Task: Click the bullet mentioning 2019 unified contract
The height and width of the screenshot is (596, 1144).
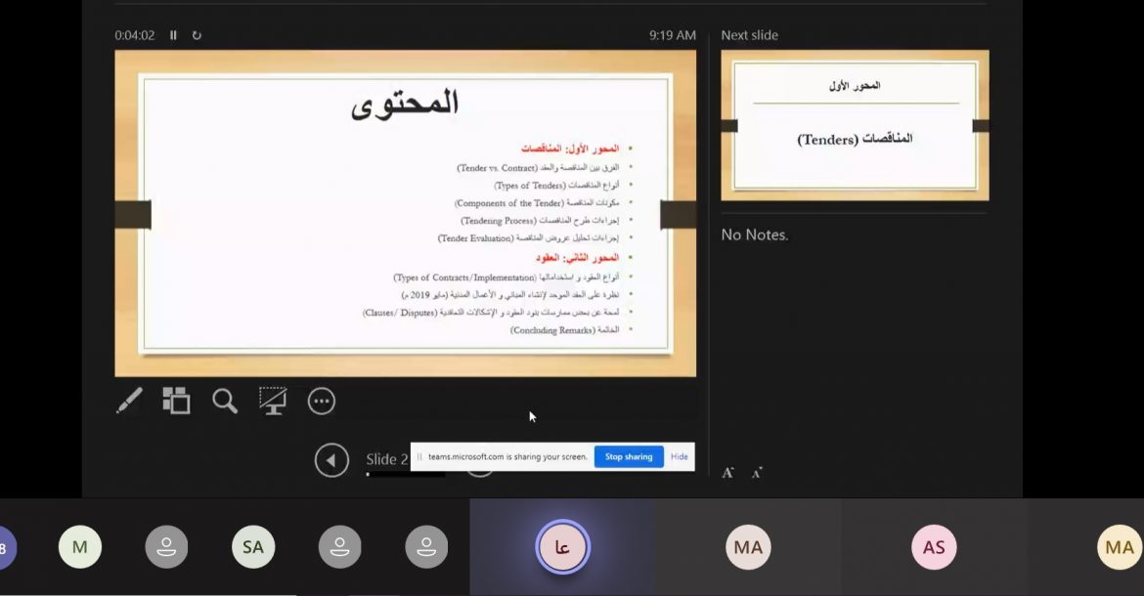Action: [510, 295]
